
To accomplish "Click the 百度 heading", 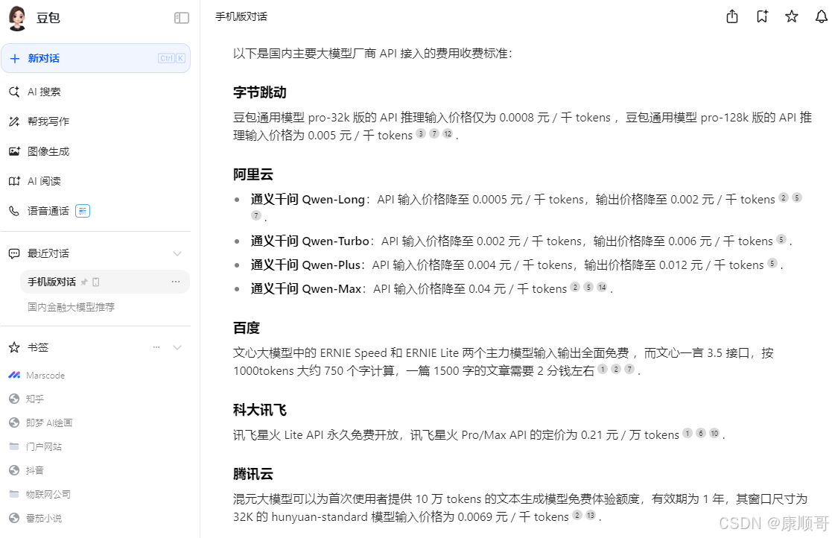I will tap(247, 328).
